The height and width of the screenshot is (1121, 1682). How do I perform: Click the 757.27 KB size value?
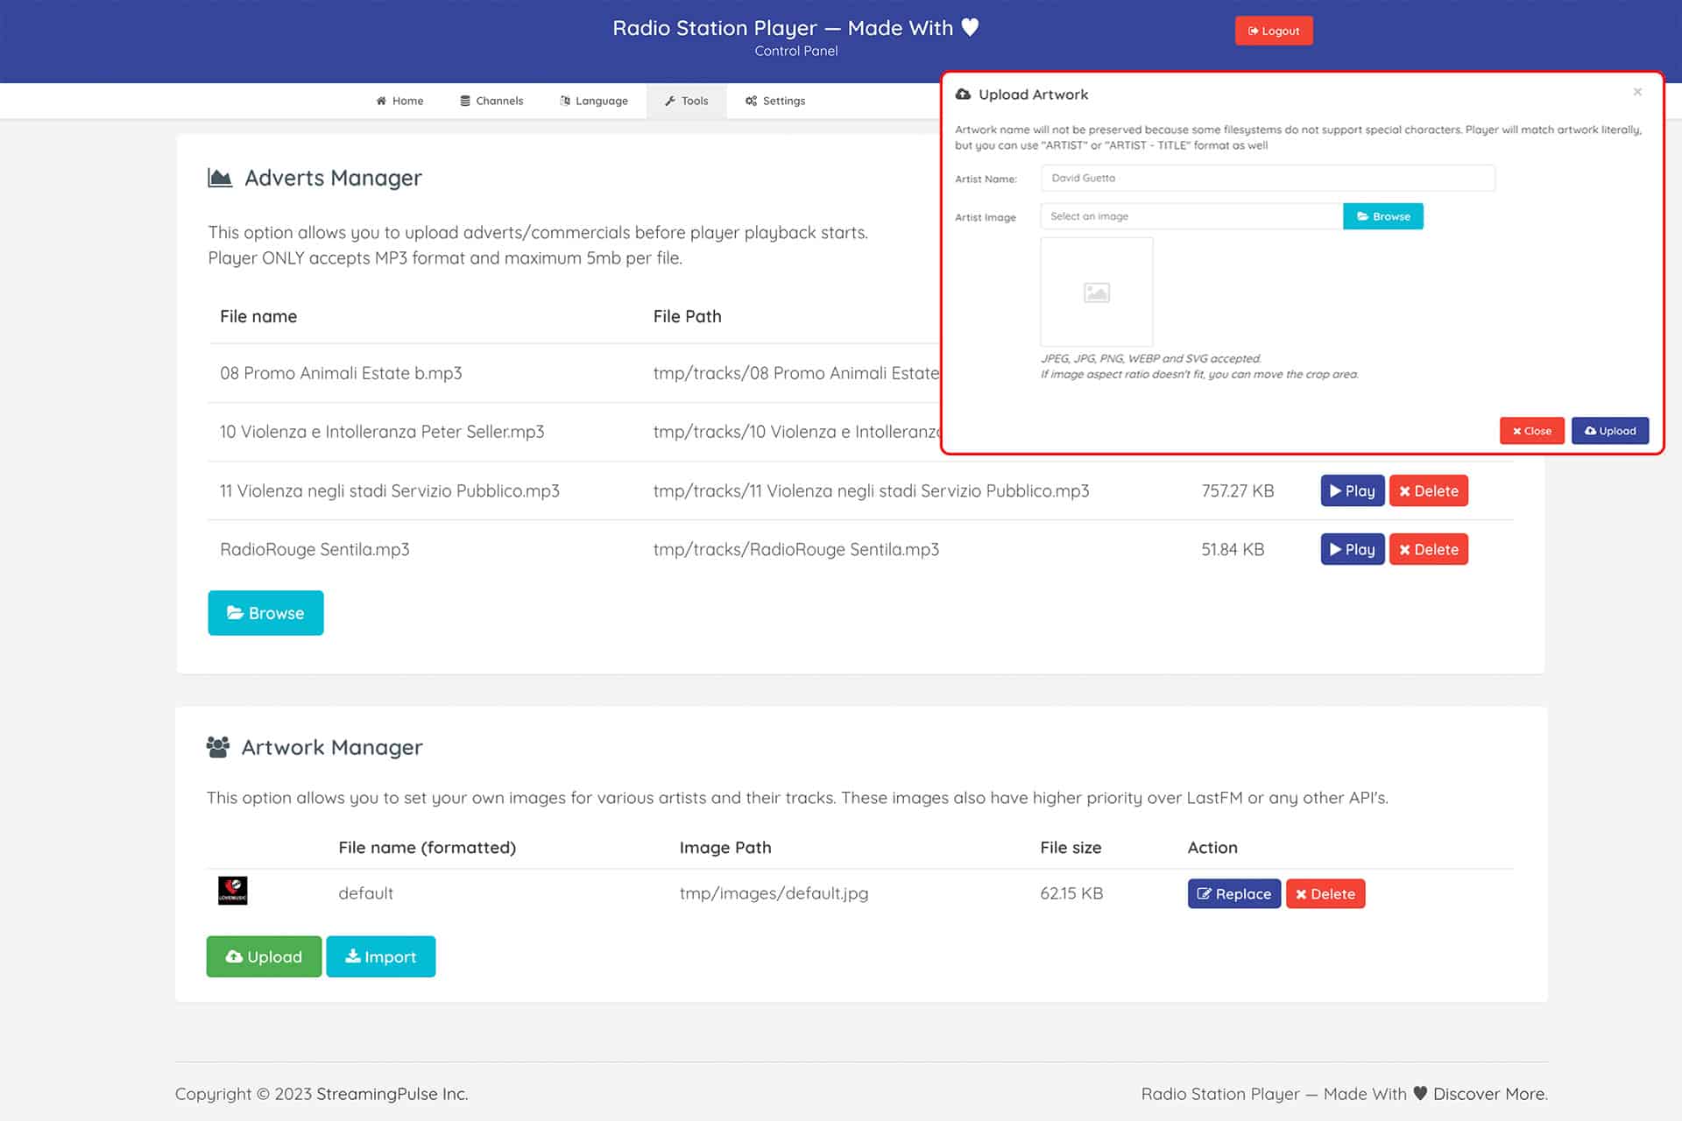click(x=1238, y=491)
